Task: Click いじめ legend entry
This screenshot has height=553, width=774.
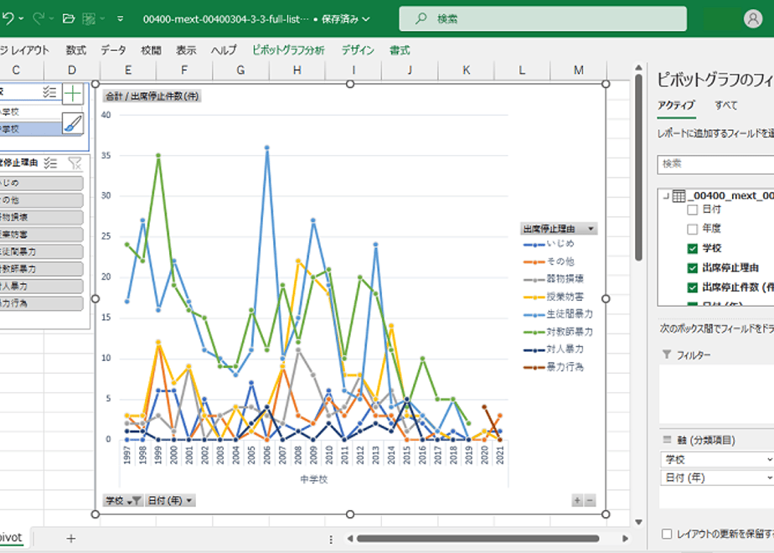Action: pyautogui.click(x=549, y=244)
